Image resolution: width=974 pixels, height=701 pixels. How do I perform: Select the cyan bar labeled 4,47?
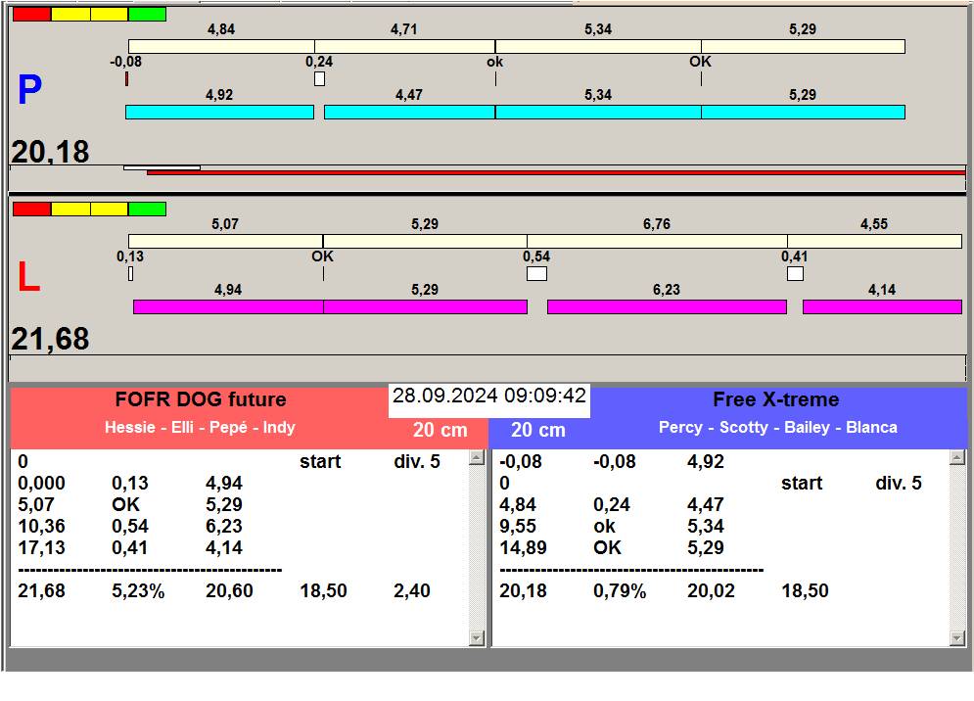click(x=409, y=112)
